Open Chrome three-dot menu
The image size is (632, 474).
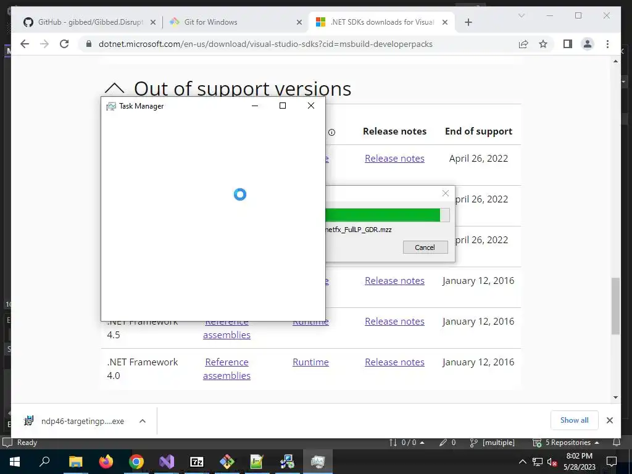pos(608,44)
